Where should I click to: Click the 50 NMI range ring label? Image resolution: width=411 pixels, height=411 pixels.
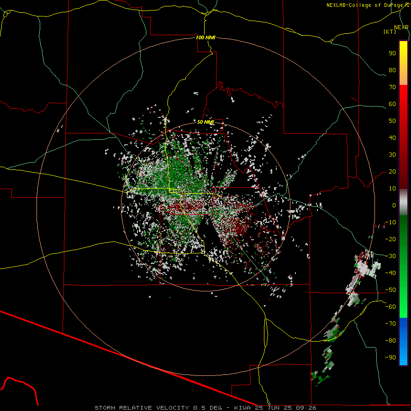coord(205,122)
